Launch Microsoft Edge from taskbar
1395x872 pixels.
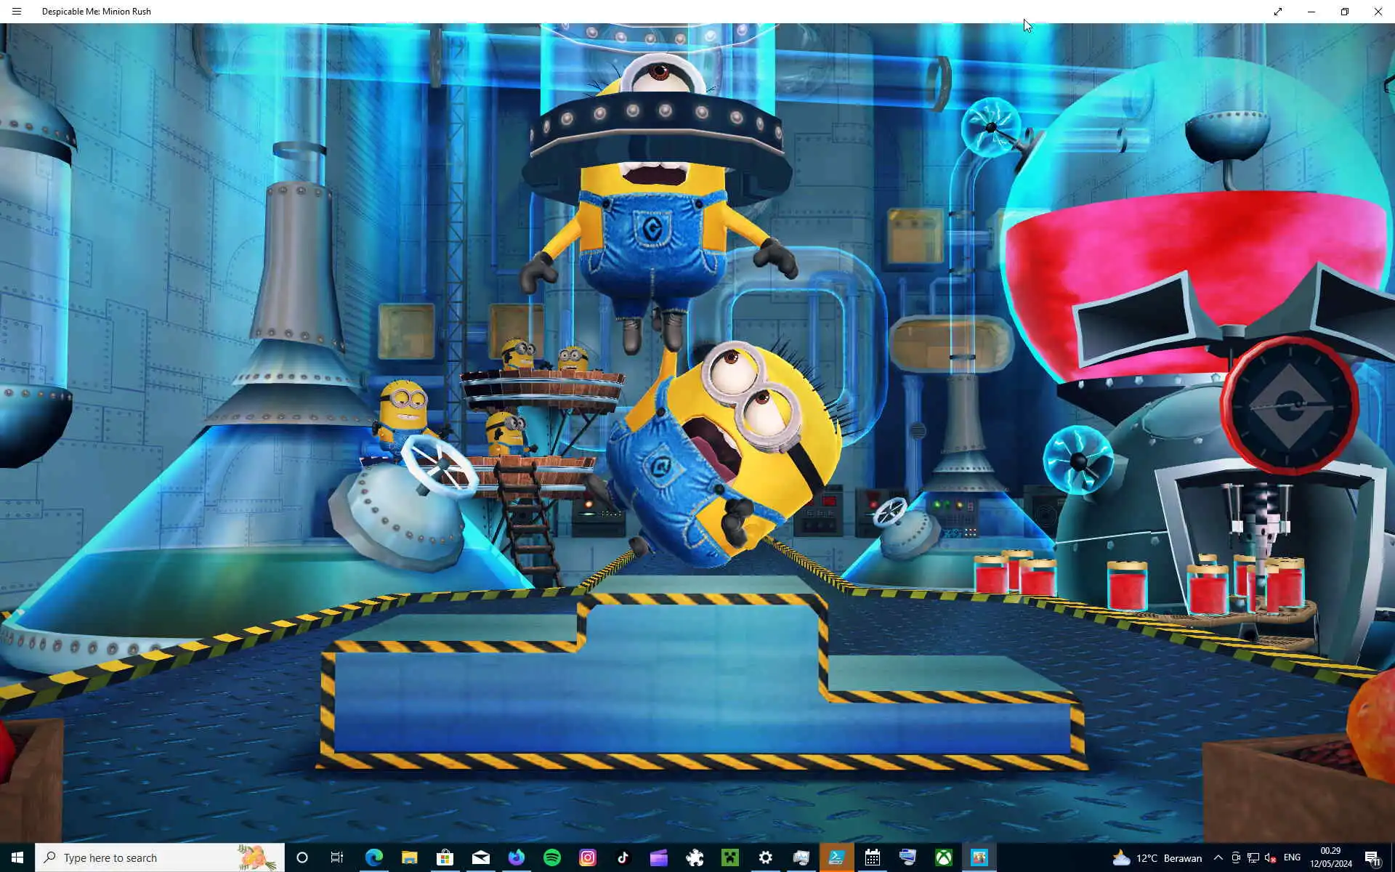(x=373, y=857)
